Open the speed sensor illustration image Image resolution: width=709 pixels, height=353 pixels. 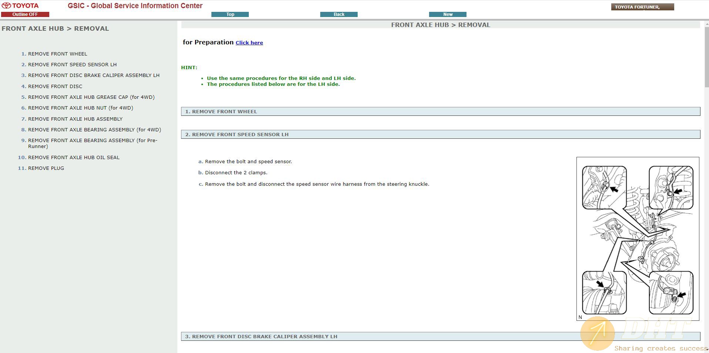[638, 239]
